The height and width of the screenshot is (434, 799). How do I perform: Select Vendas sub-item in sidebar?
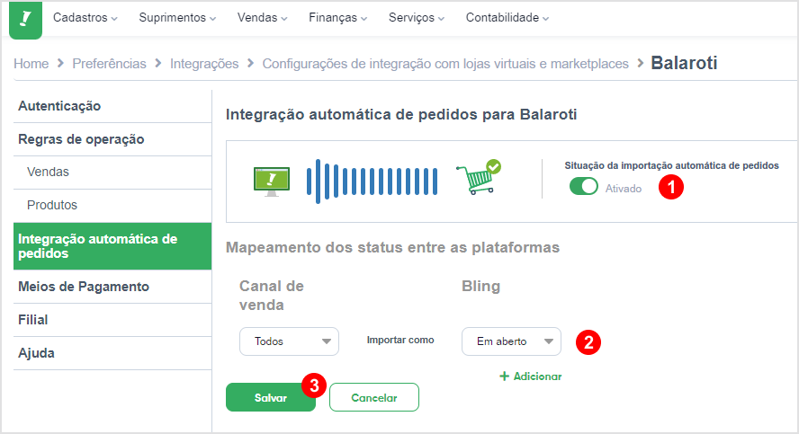pos(112,172)
